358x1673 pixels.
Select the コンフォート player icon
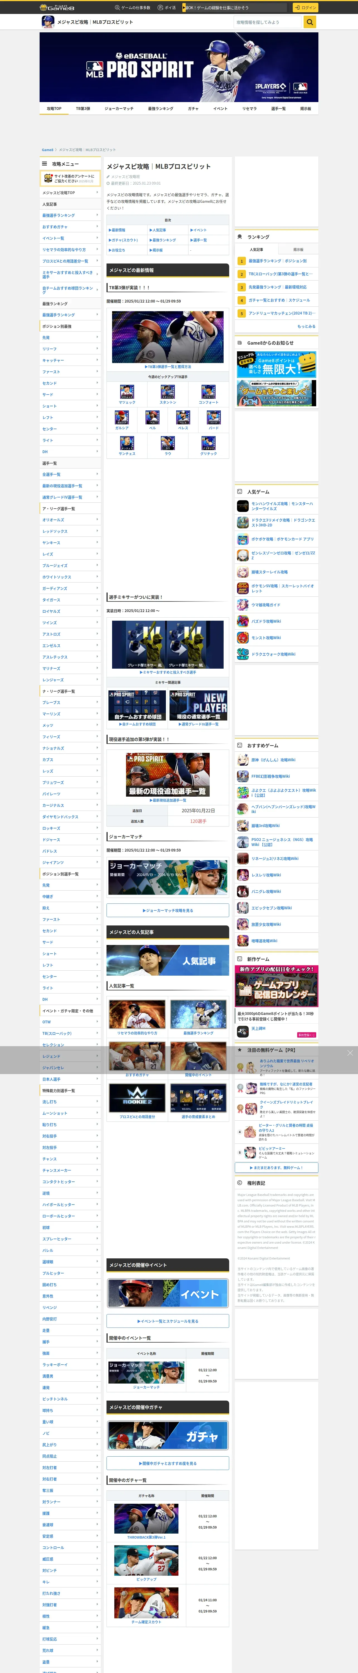coord(209,392)
